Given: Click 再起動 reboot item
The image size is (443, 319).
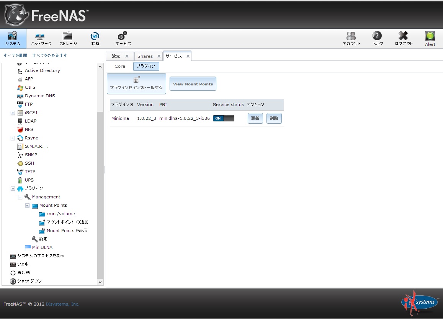Looking at the screenshot, I should [x=23, y=273].
